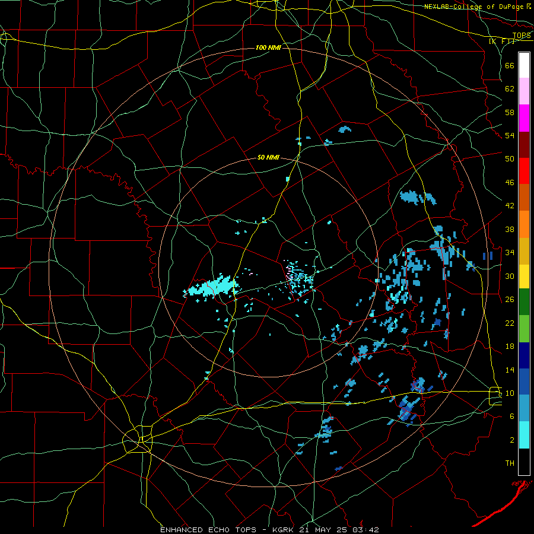Click the legend value "54"
This screenshot has height=534, width=534.
(510, 135)
